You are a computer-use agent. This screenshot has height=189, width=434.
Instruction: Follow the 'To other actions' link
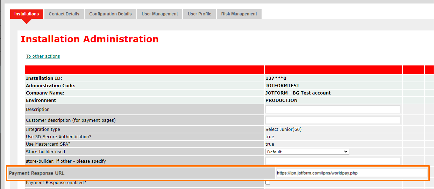click(43, 56)
